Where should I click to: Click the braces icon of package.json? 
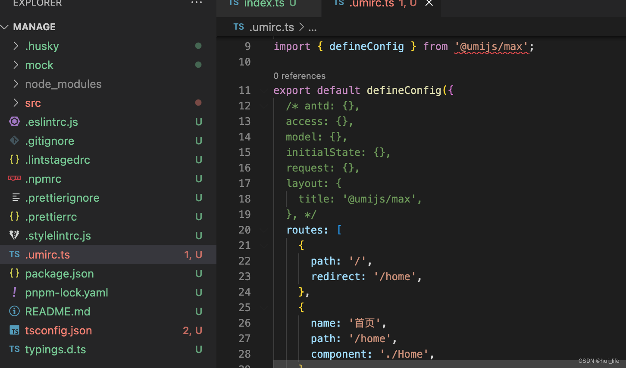(14, 273)
